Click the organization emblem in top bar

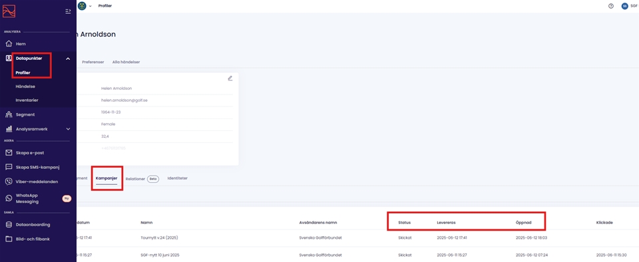click(x=82, y=6)
